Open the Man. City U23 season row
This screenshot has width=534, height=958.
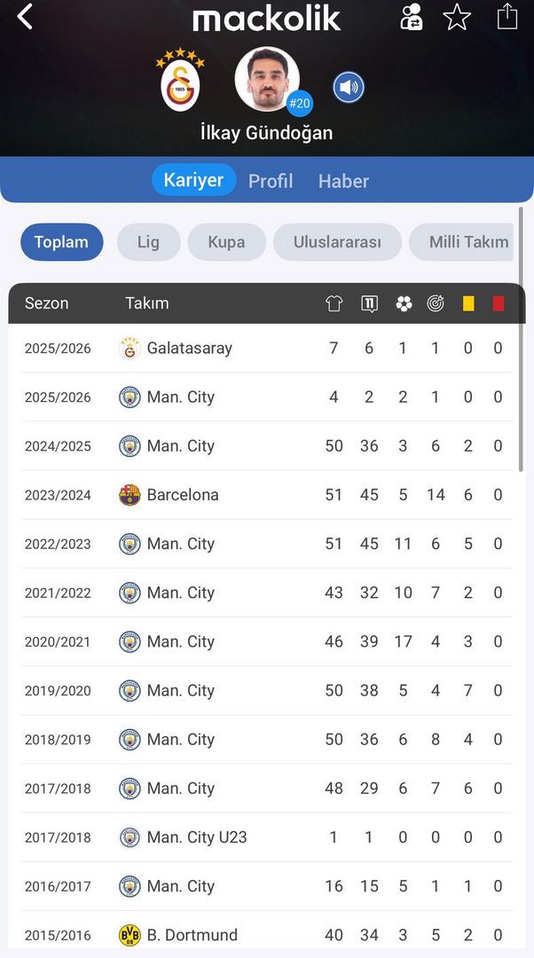(266, 837)
